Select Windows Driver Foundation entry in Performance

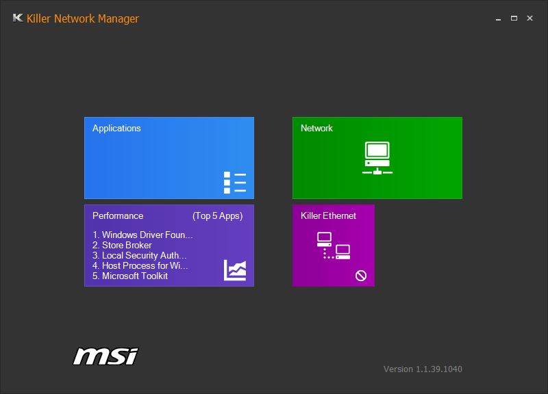coord(142,235)
